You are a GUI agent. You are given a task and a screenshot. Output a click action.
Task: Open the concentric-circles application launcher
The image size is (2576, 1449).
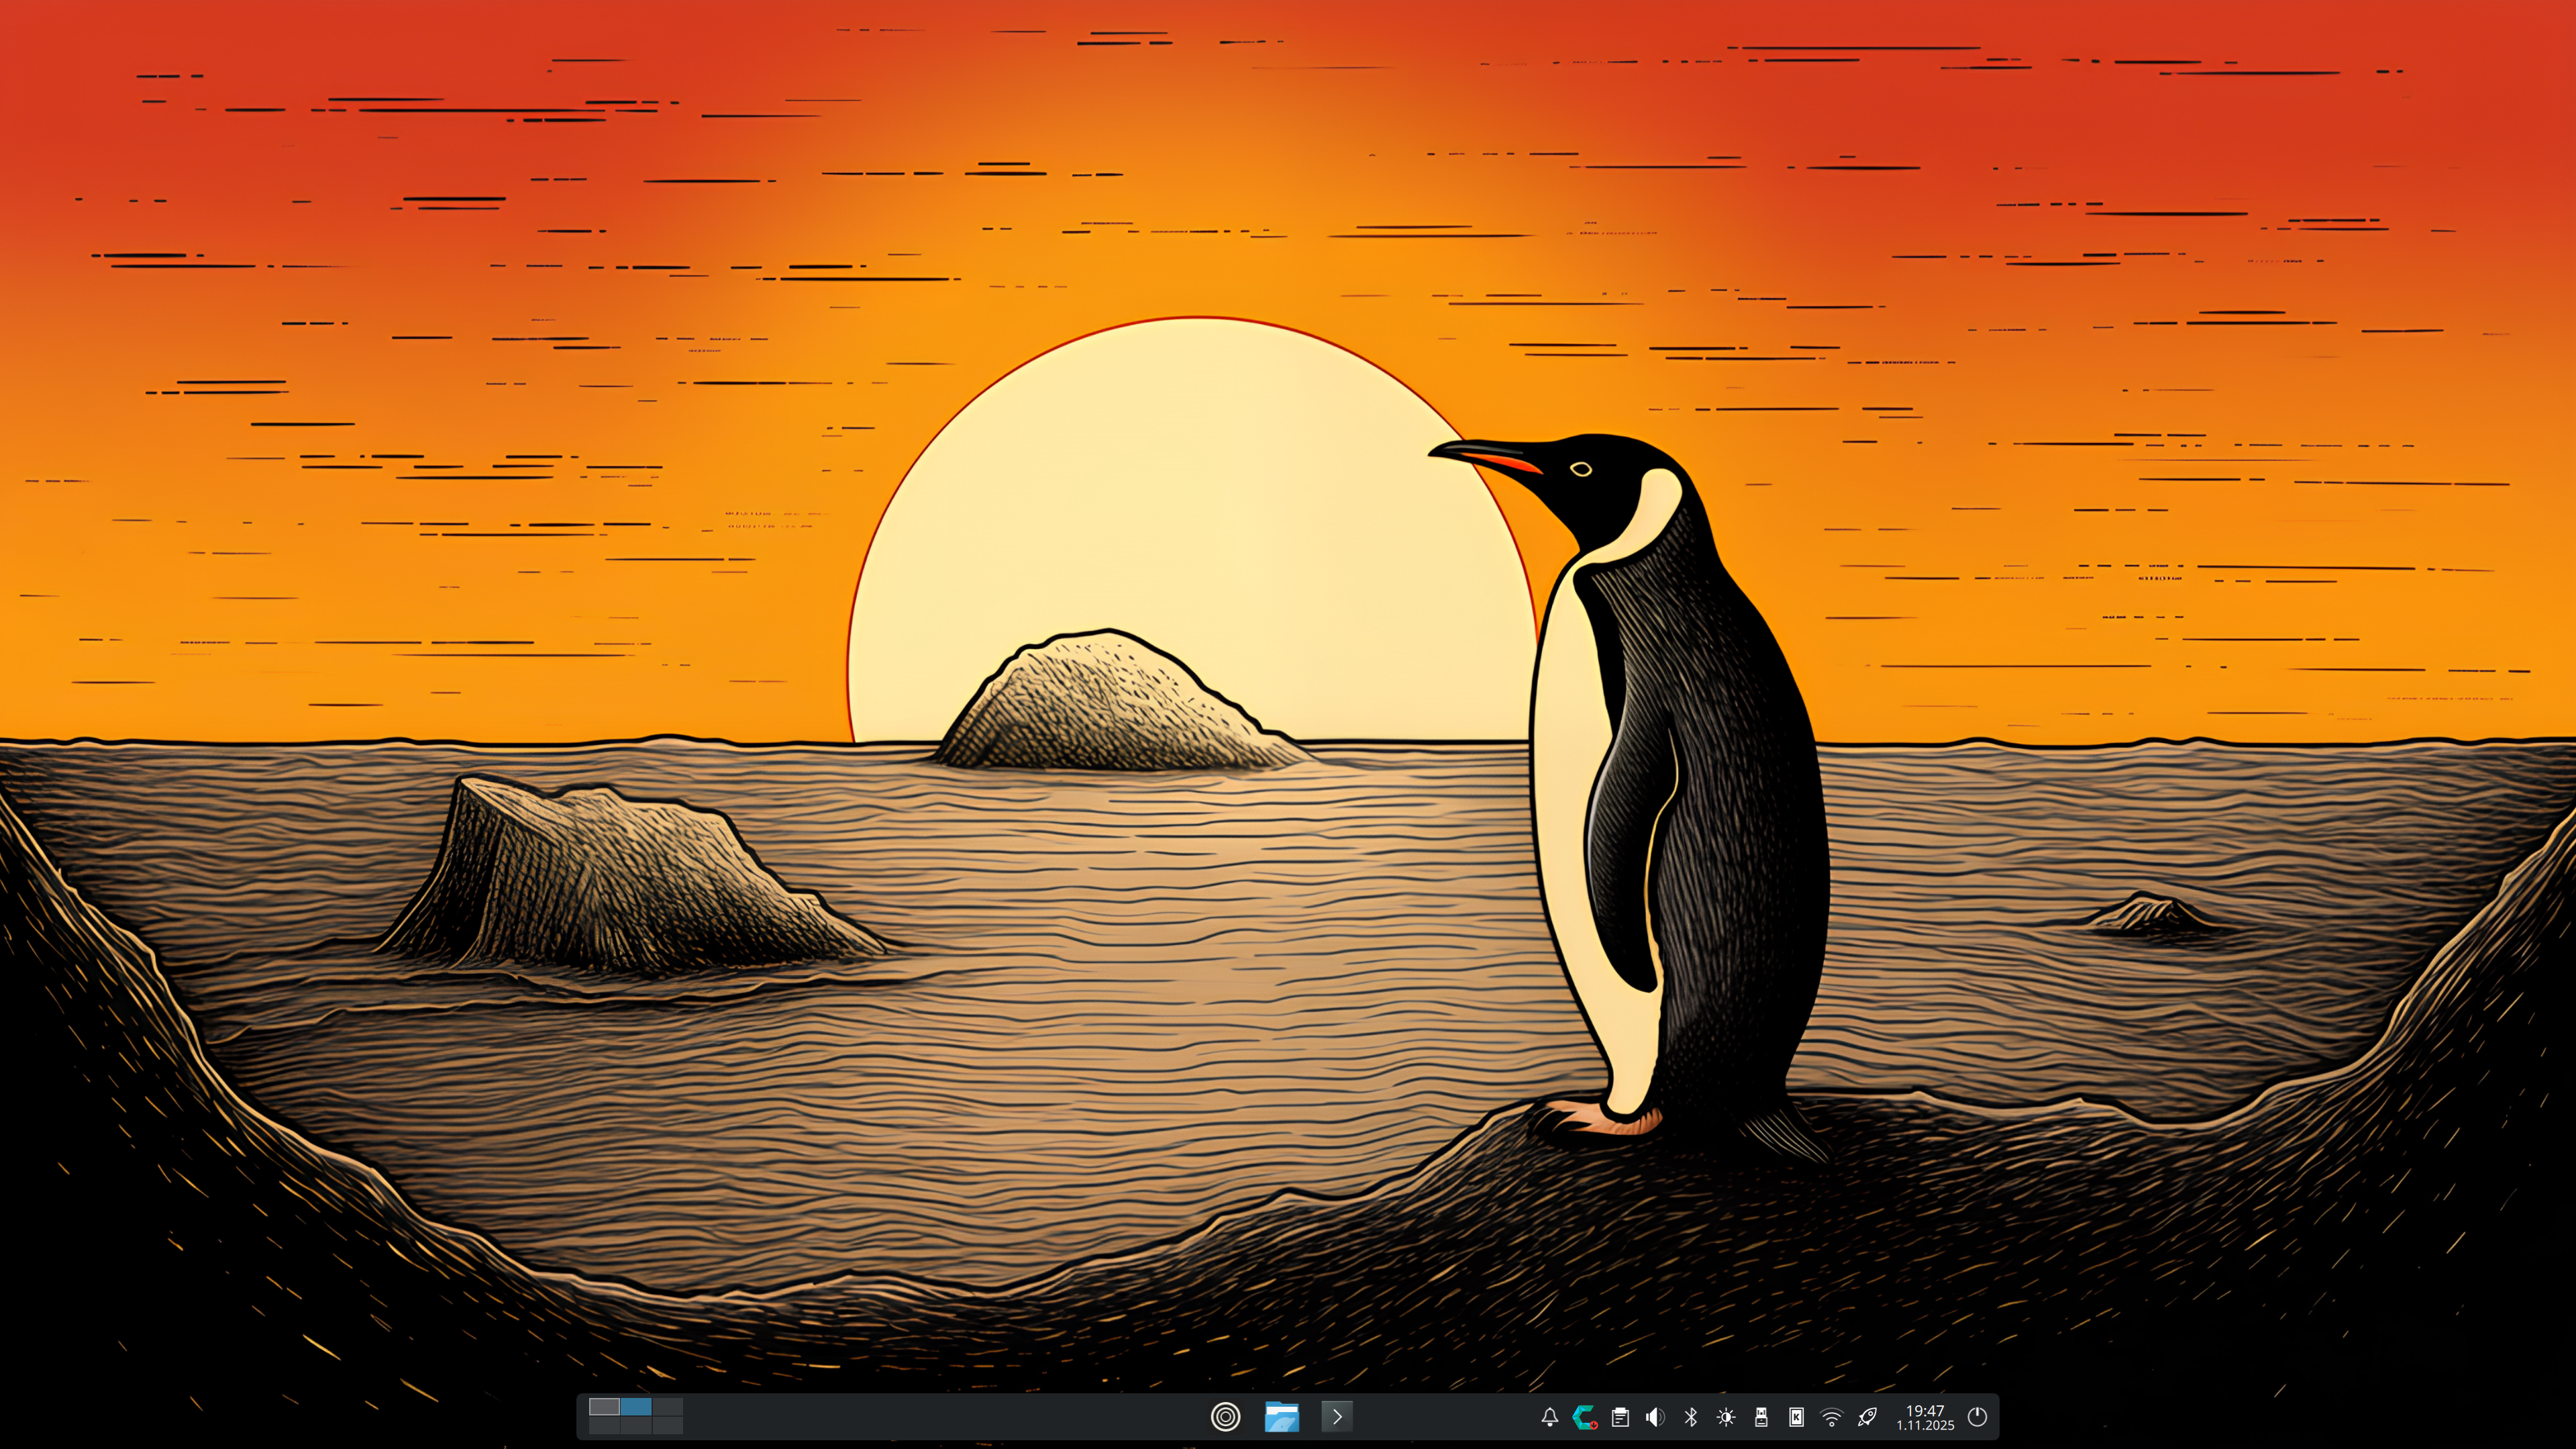(x=1225, y=1416)
